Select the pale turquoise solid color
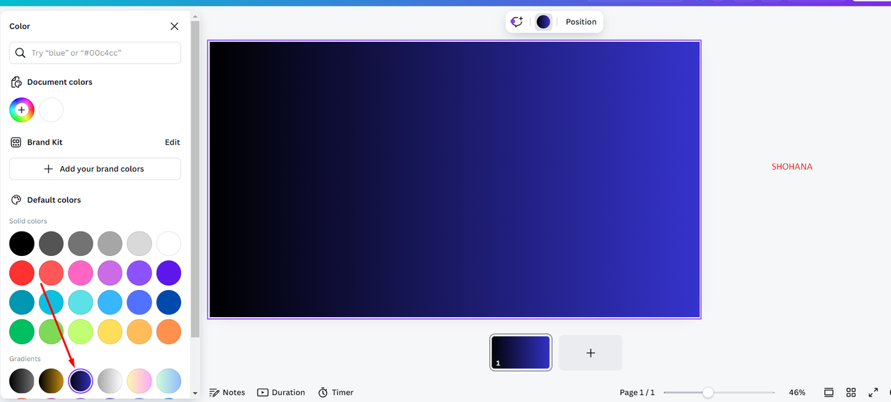This screenshot has width=891, height=402. click(81, 303)
